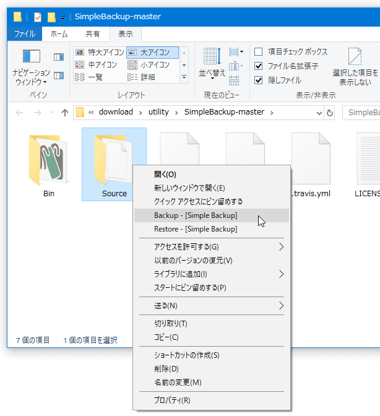The height and width of the screenshot is (416, 380).
Task: Choose 開く(O) from context menu
Action: pos(211,175)
